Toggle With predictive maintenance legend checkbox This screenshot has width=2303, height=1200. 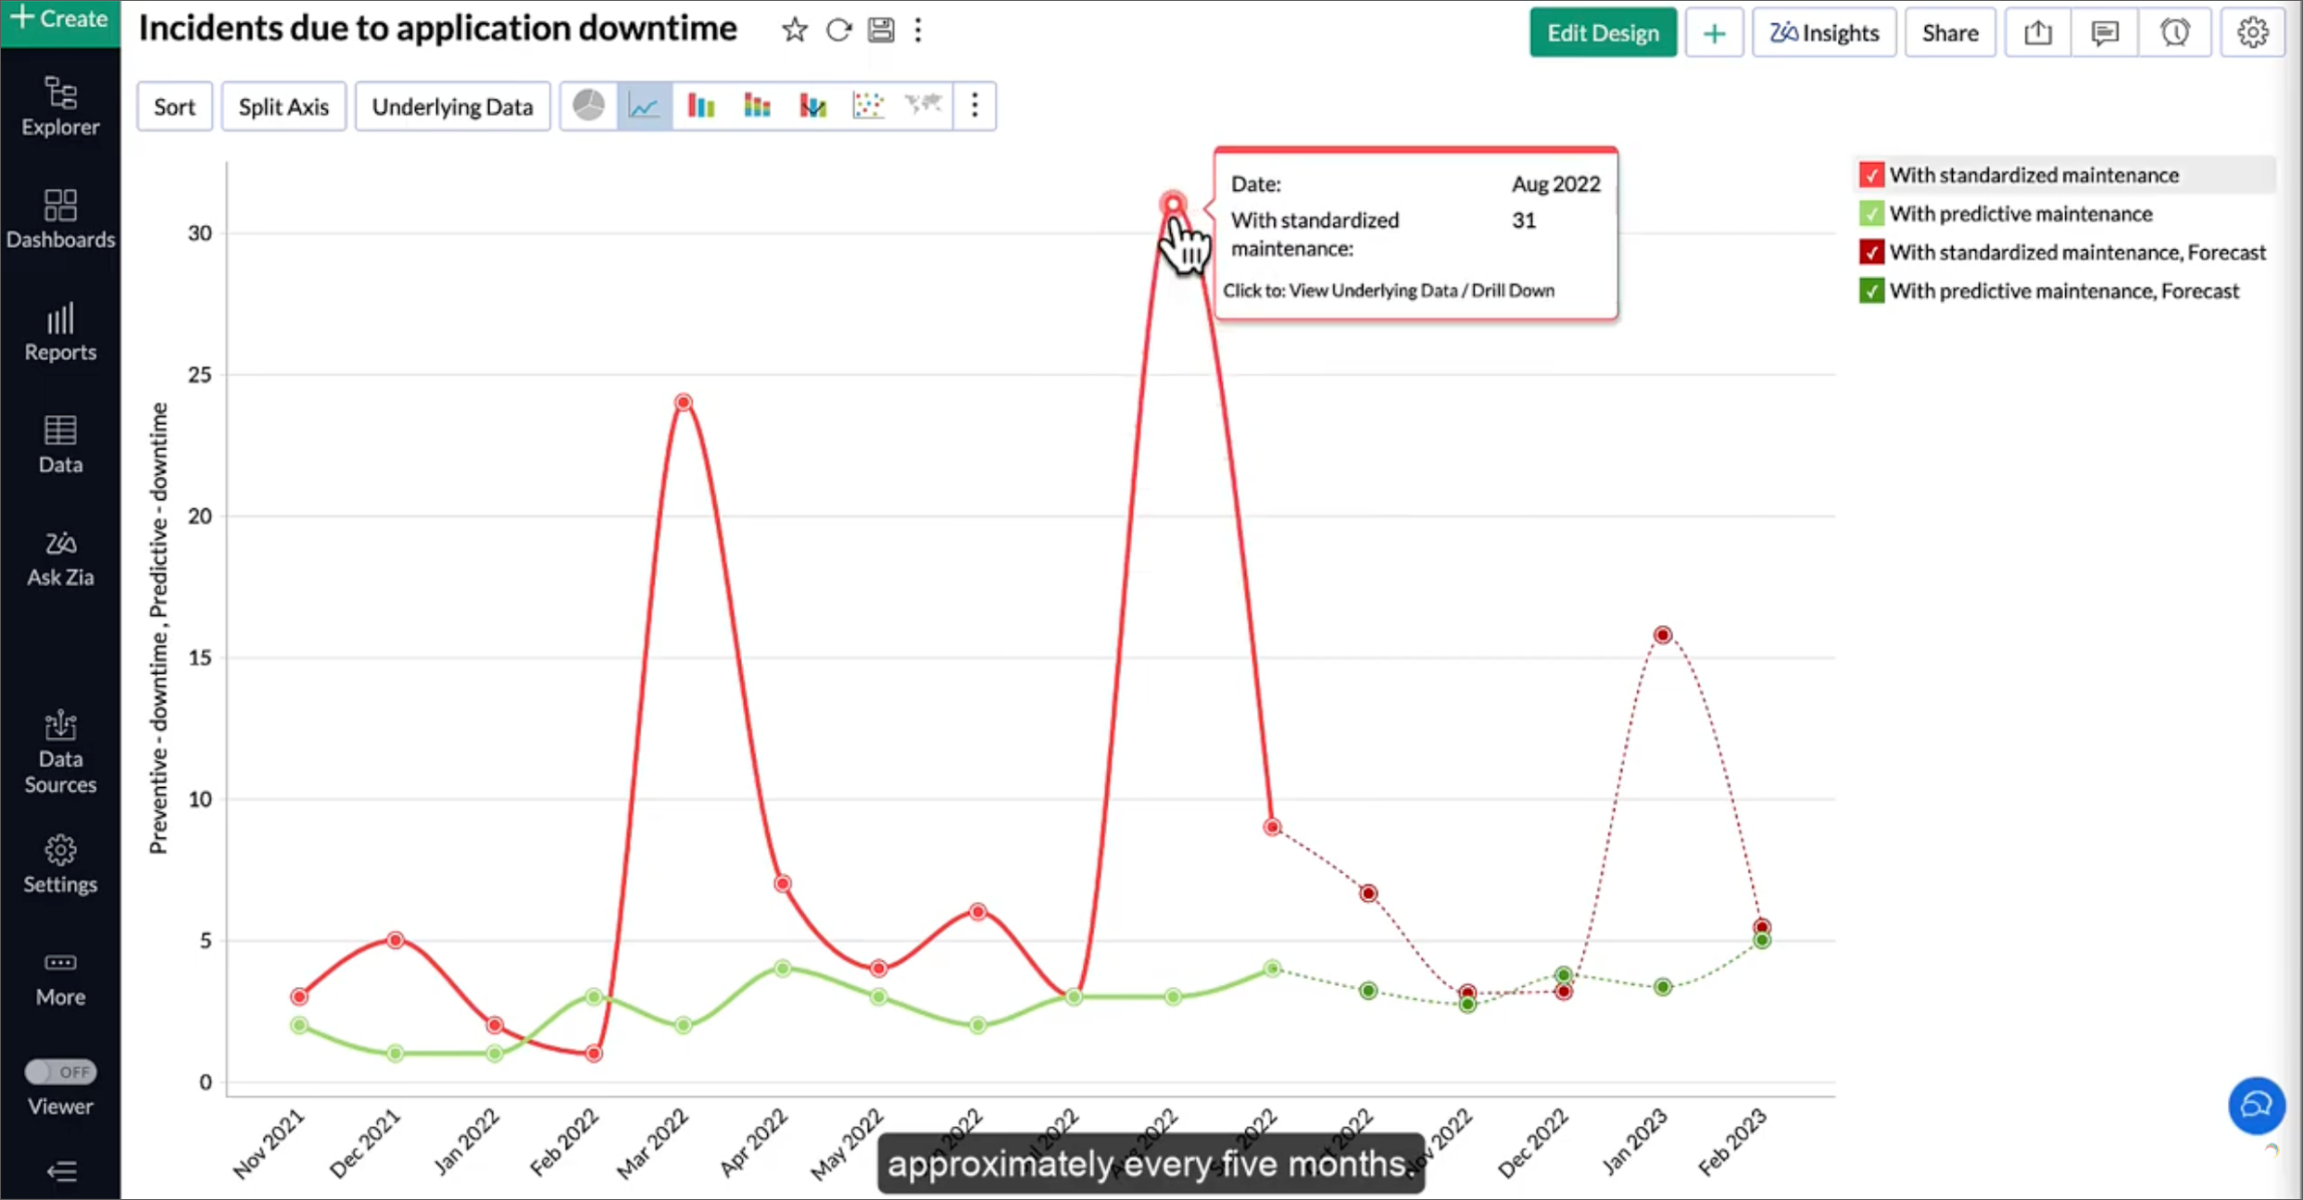click(x=1871, y=214)
